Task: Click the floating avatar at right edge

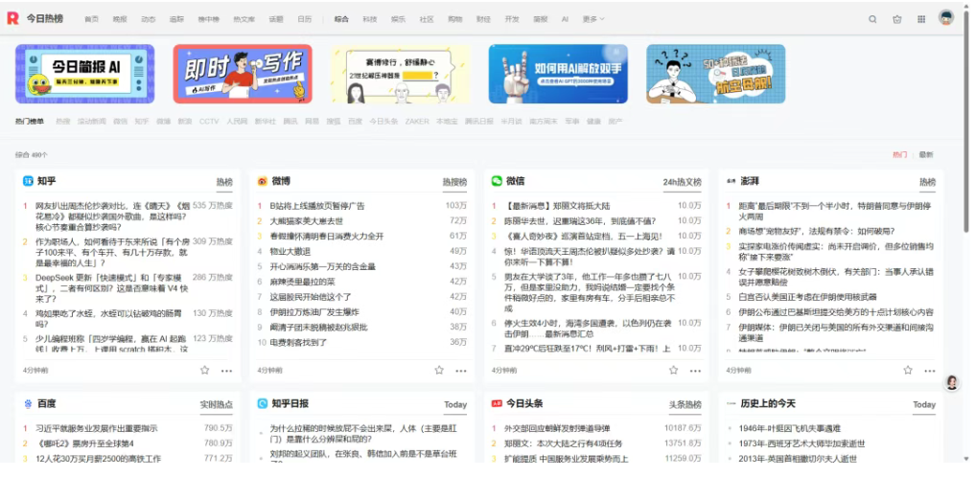Action: pyautogui.click(x=951, y=382)
